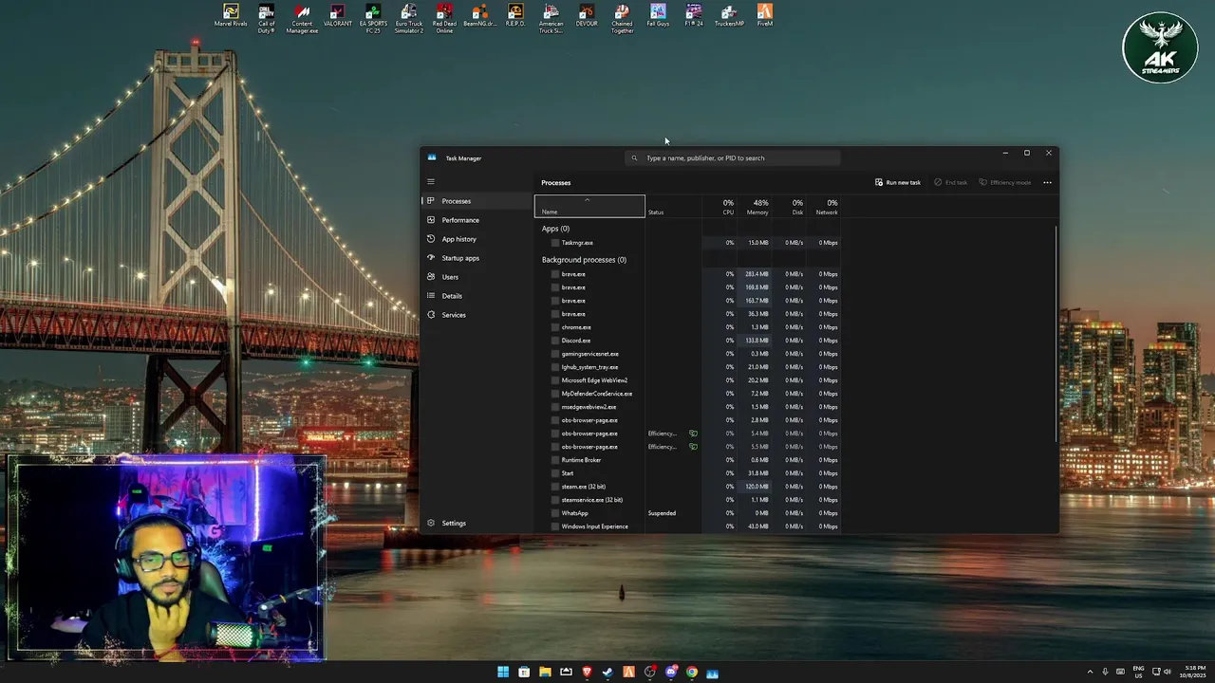Open Brave browser from the taskbar
The height and width of the screenshot is (683, 1215).
point(587,673)
